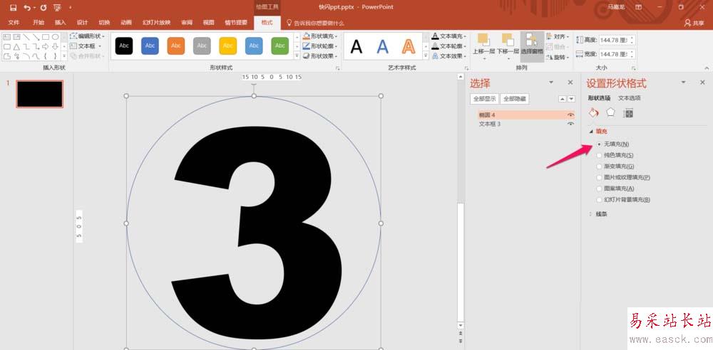This screenshot has width=713, height=350.
Task: Click the 下移一层 send backward icon
Action: (x=508, y=41)
